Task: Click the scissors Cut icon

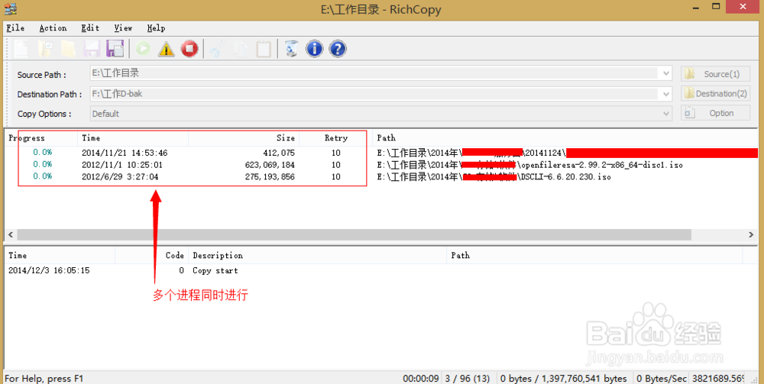Action: [217, 49]
